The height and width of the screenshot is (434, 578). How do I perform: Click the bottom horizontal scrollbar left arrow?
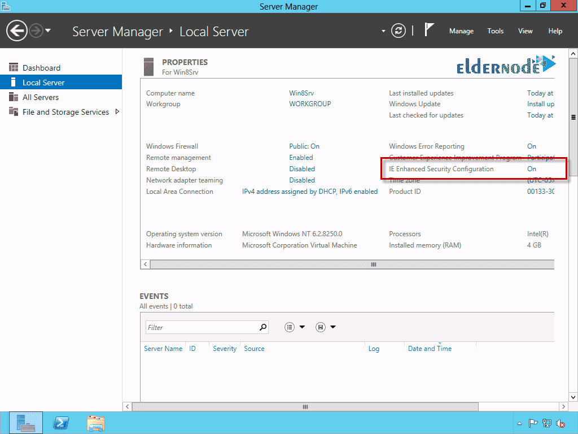click(x=127, y=406)
